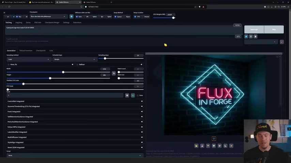Open the Schedule type dropdown
Image resolution: width=291 pixels, height=163 pixels.
(74, 59)
